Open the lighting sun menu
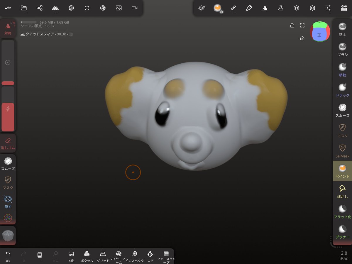This screenshot has height=264, width=352. 87,8
